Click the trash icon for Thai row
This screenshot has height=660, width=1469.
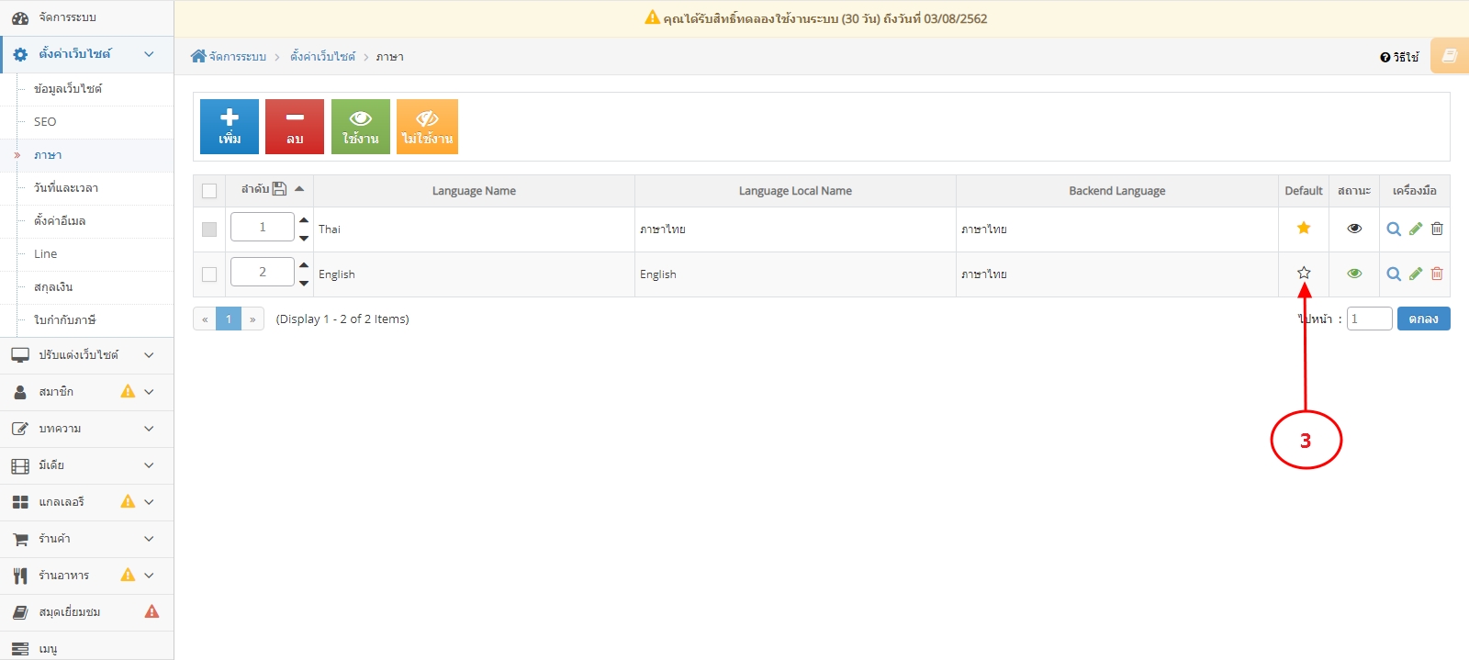pyautogui.click(x=1437, y=229)
